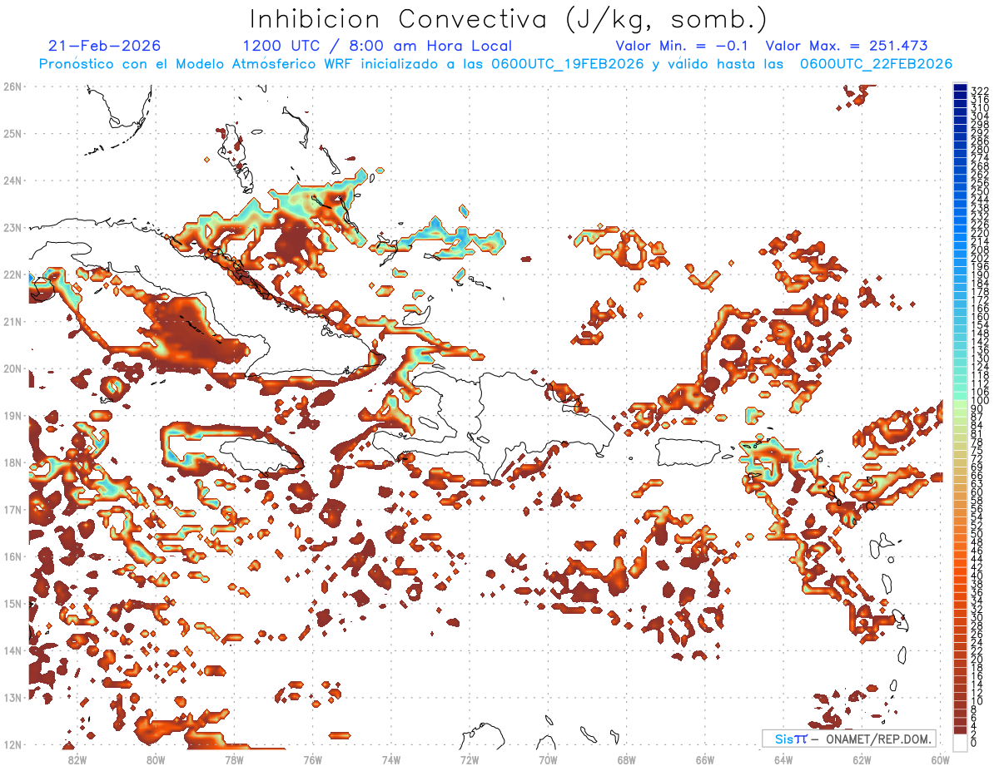Click the 21N latitude label
Image resolution: width=999 pixels, height=771 pixels.
[x=12, y=321]
